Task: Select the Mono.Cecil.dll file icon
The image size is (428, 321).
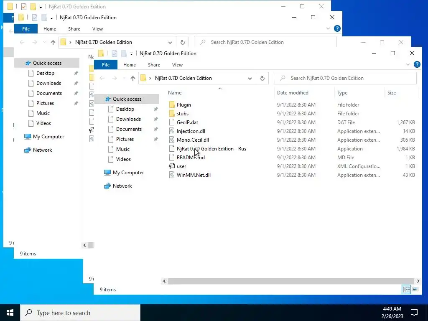Action: coord(172,140)
